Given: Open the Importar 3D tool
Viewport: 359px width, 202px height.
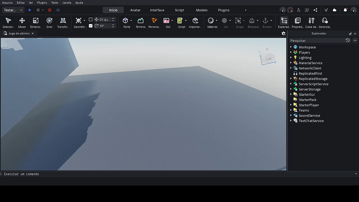Looking at the screenshot, I should pyautogui.click(x=195, y=23).
